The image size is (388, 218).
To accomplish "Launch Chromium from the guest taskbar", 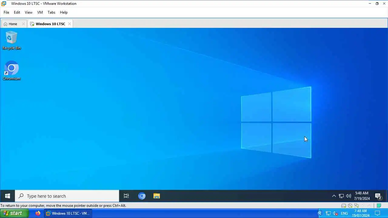I will pyautogui.click(x=142, y=196).
